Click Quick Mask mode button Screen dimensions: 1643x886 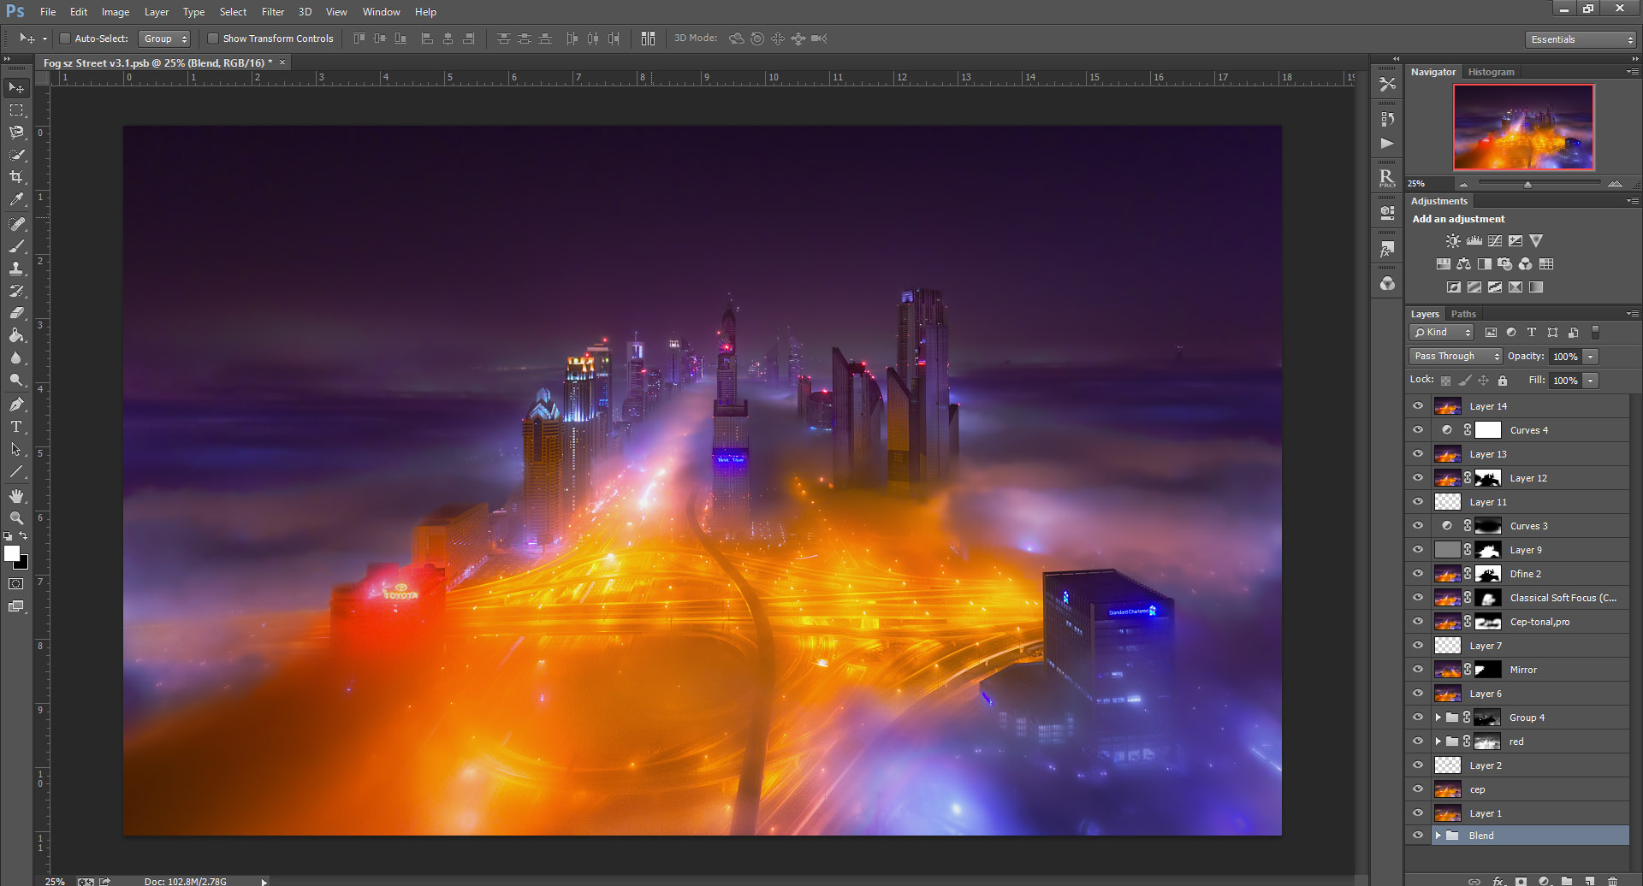click(16, 584)
